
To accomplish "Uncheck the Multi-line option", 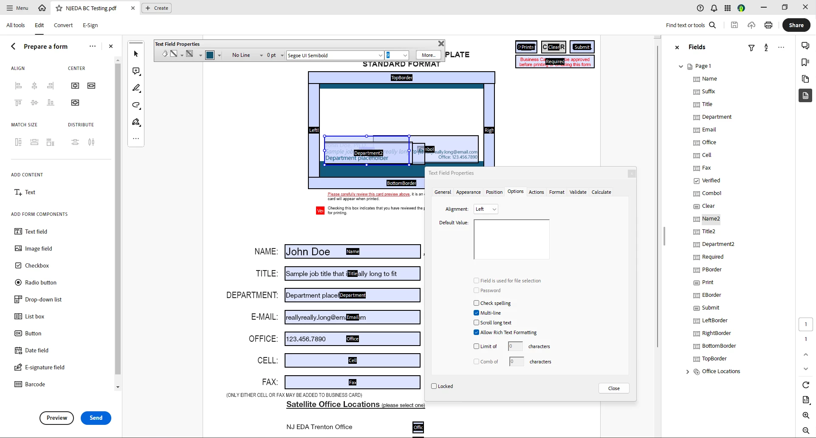I will coord(477,313).
